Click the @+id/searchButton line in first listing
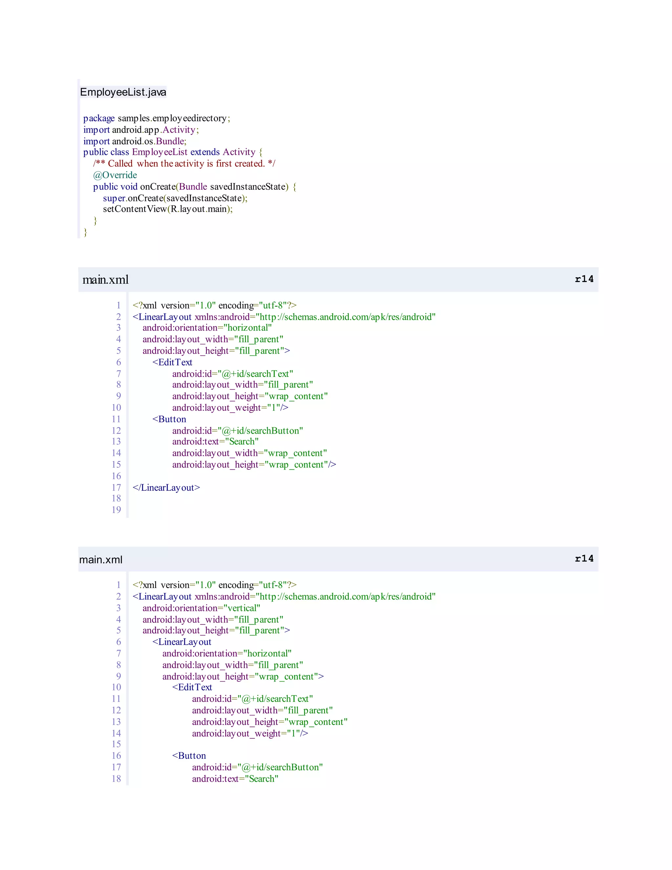 [x=237, y=431]
